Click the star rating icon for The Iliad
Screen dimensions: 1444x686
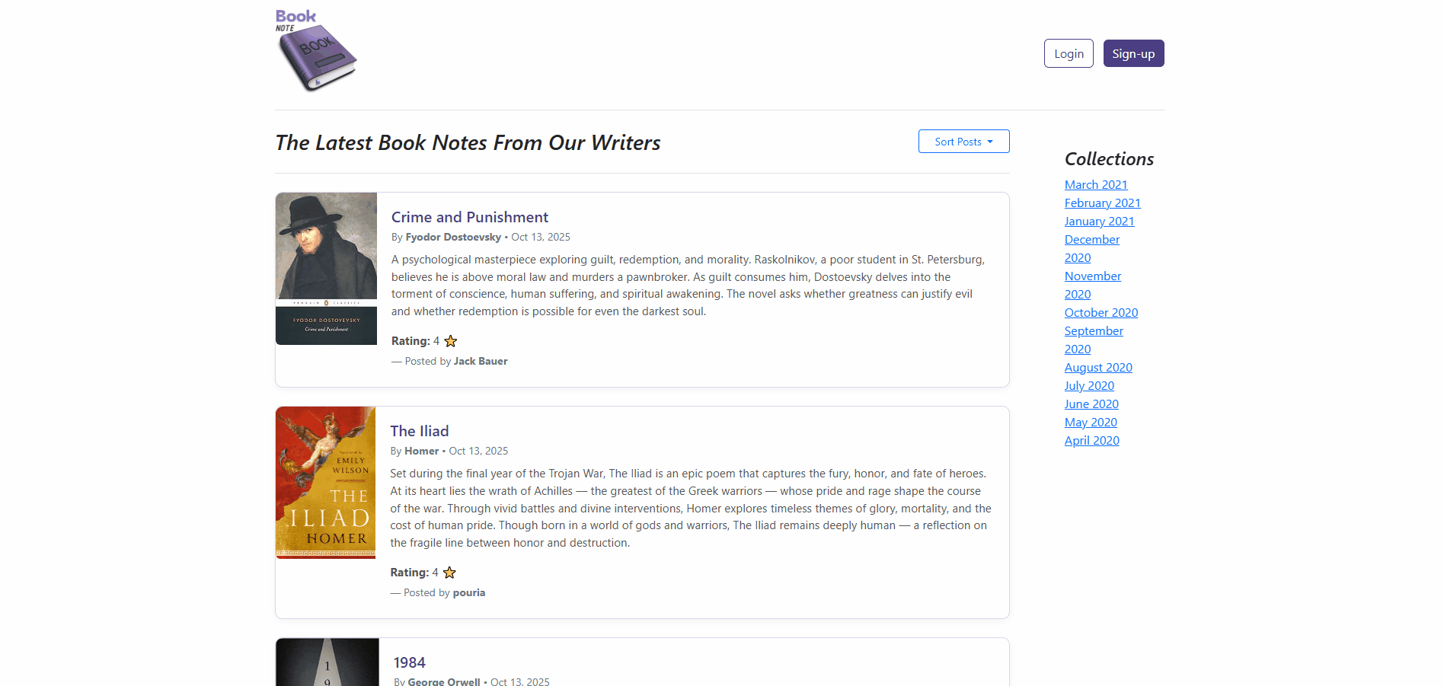pyautogui.click(x=449, y=572)
